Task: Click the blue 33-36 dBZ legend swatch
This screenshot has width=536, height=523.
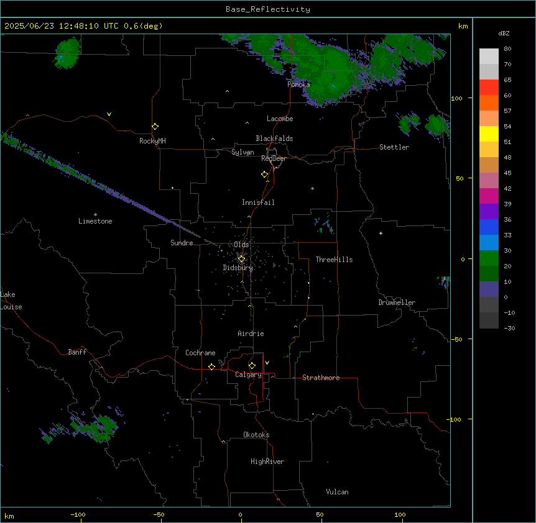Action: (489, 227)
